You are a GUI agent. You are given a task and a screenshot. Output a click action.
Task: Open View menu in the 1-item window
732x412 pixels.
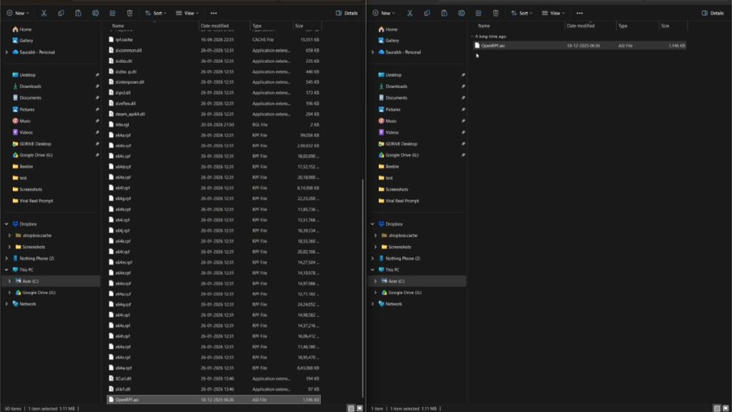[553, 13]
